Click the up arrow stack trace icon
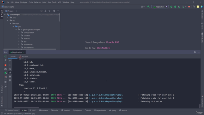204x115 pixels. (x=10, y=61)
